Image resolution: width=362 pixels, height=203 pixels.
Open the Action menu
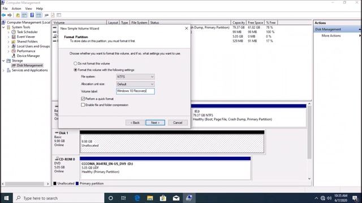tap(16, 8)
